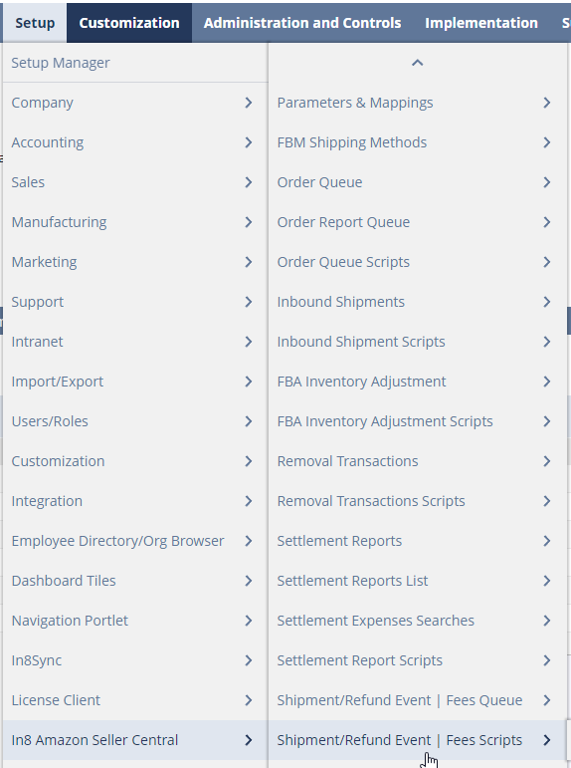Open Shipment/Refund Event Fees Queue item
This screenshot has height=768, width=571.
pos(417,700)
